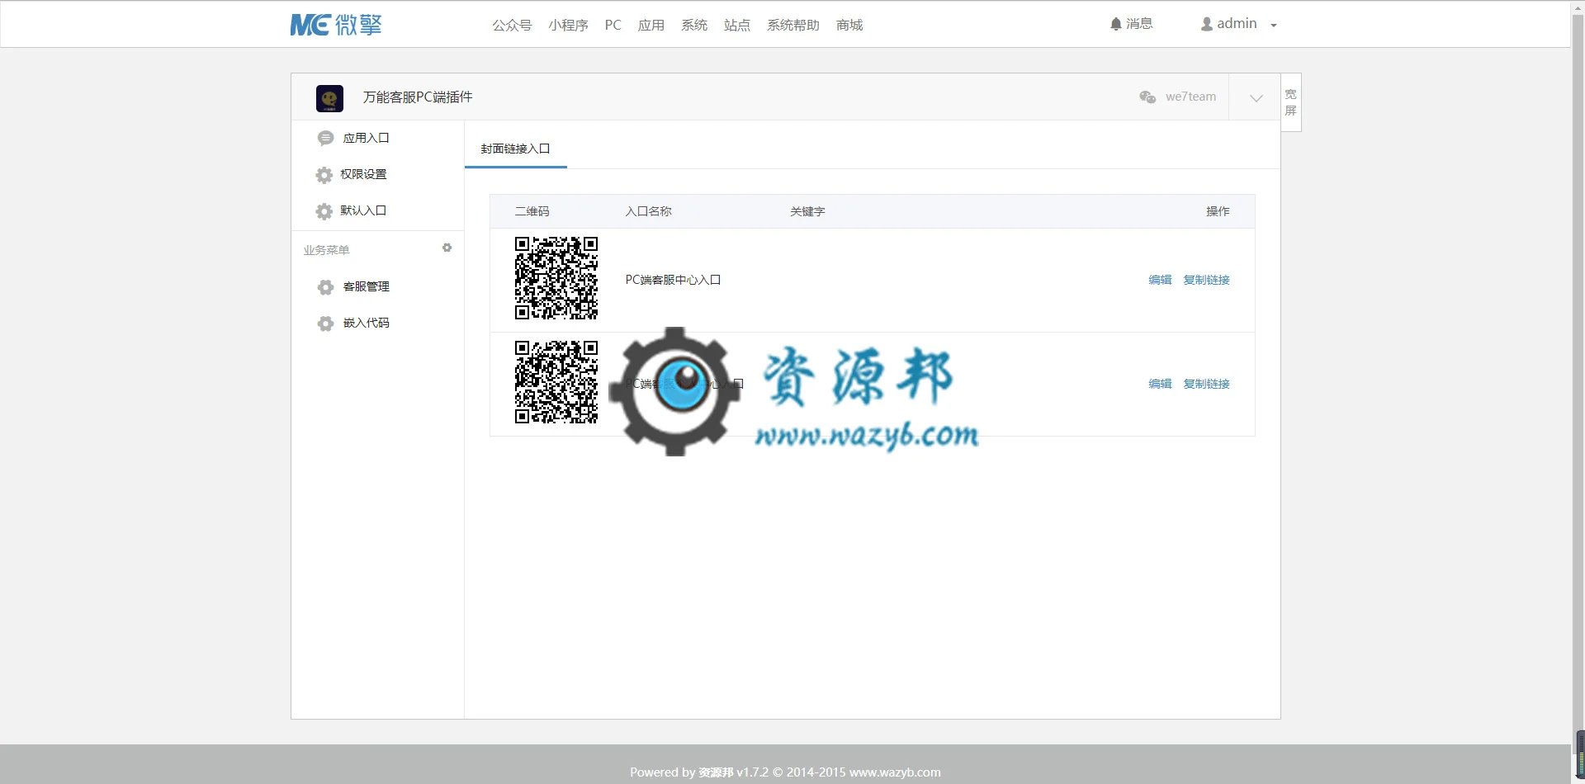Viewport: 1585px width, 784px height.
Task: Click the 万能客服PC端插件 app logo
Action: coord(329,98)
